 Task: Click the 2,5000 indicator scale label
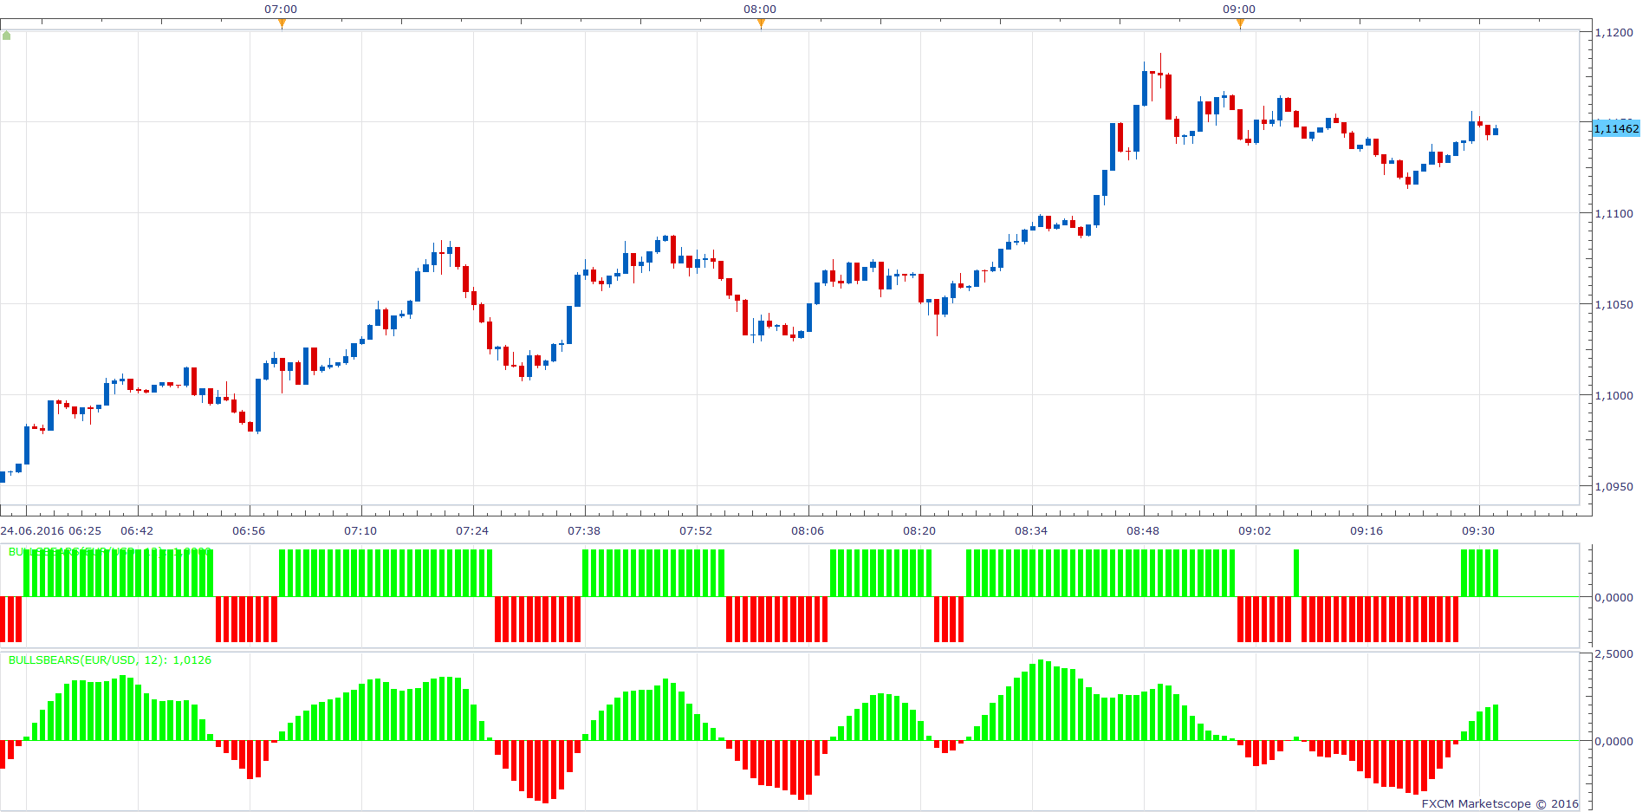1614,653
